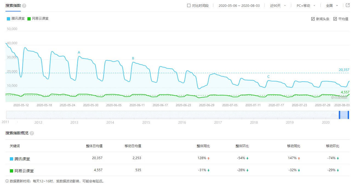Click the info icon beside 数据更新时间 note
The height and width of the screenshot is (187, 354).
(x=7, y=181)
